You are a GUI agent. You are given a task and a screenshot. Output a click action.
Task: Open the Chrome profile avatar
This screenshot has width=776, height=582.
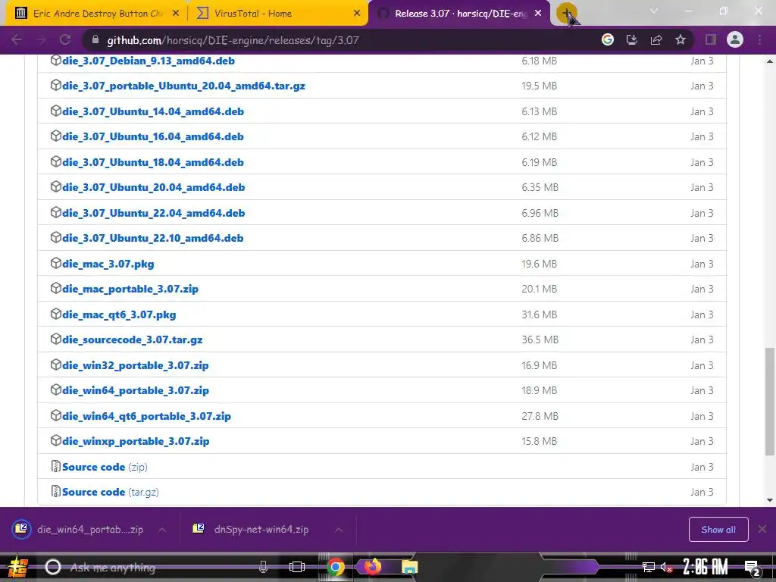(735, 39)
